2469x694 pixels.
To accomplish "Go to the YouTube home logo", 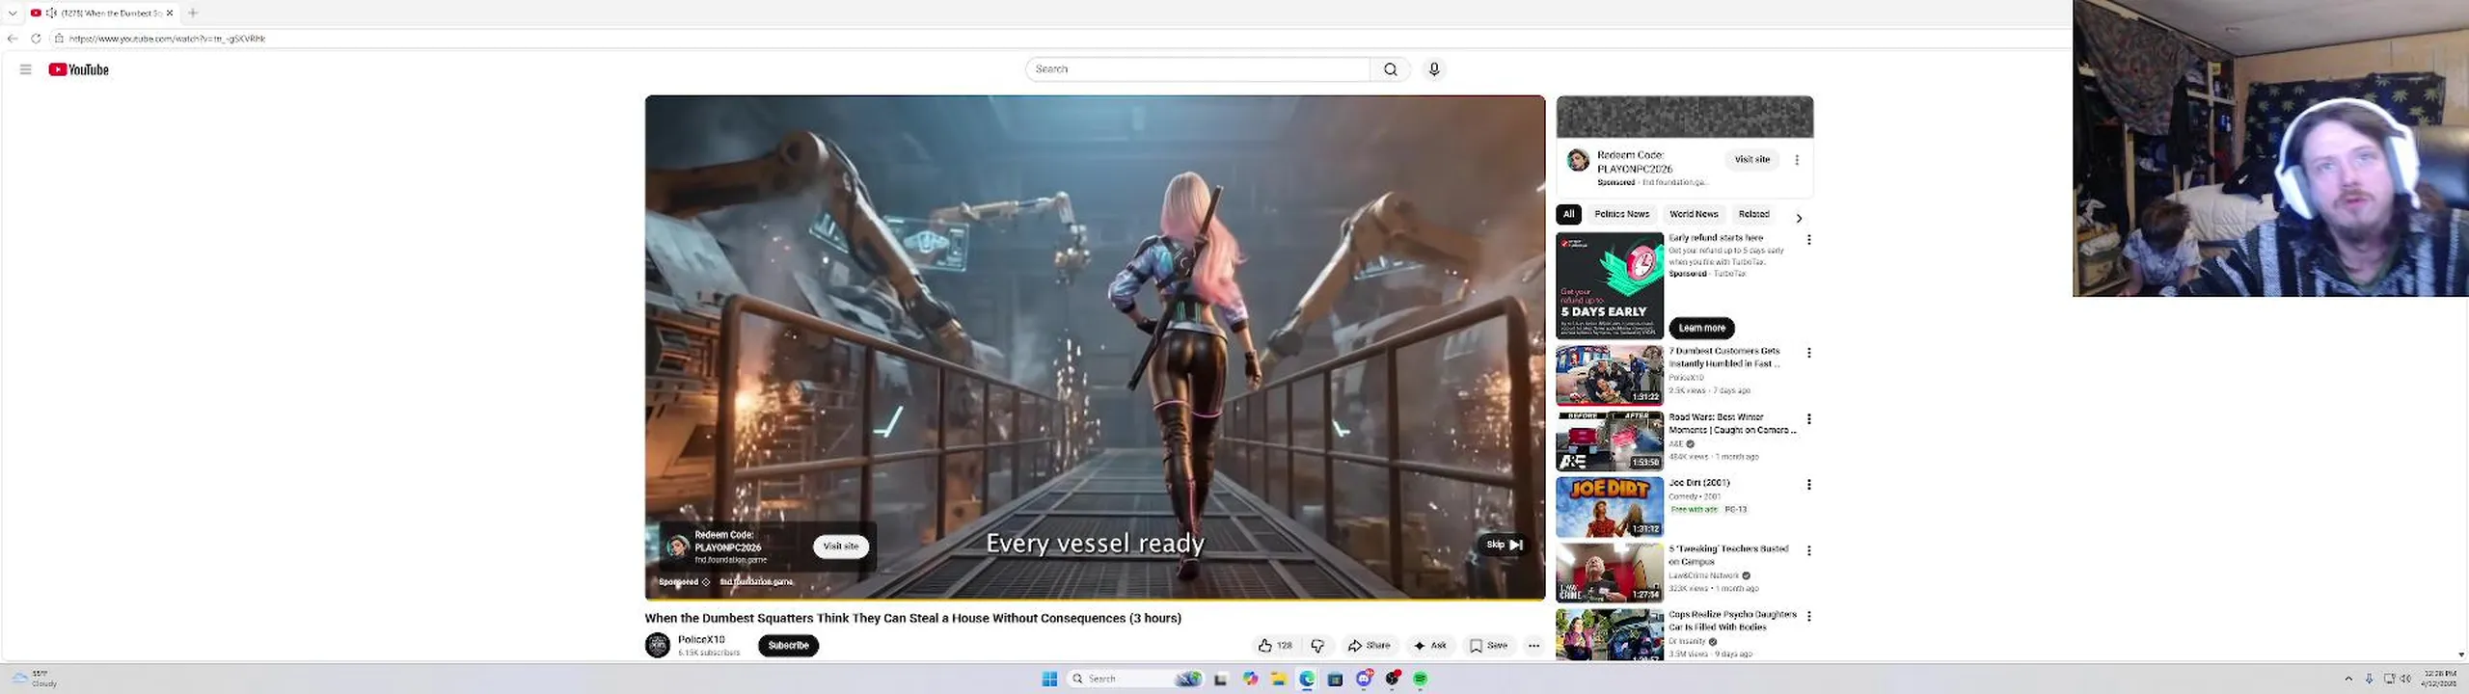I will 78,69.
